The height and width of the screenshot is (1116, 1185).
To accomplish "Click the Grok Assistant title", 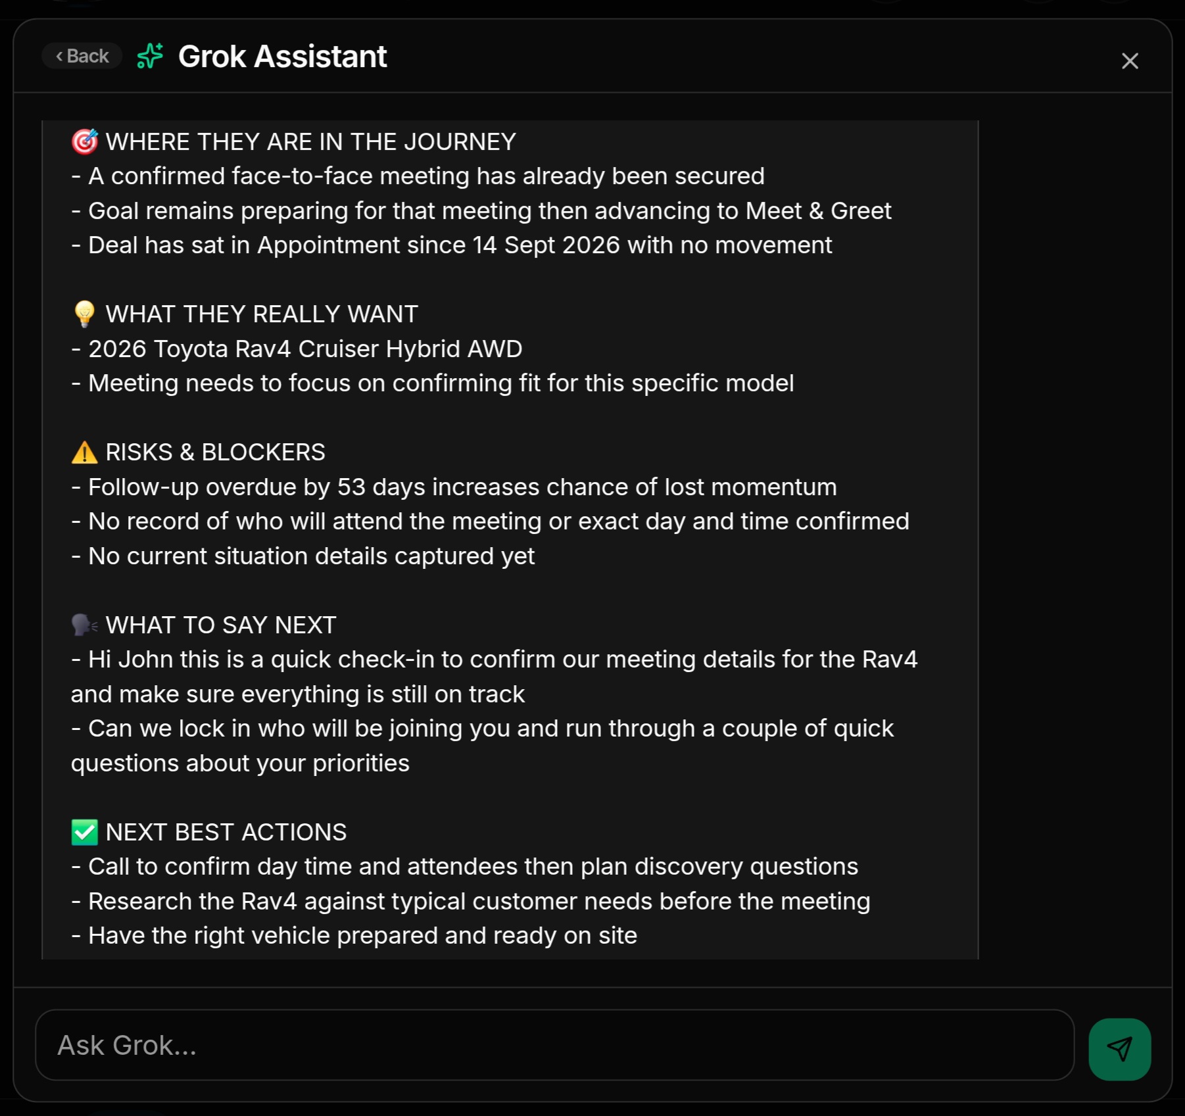I will pos(283,57).
